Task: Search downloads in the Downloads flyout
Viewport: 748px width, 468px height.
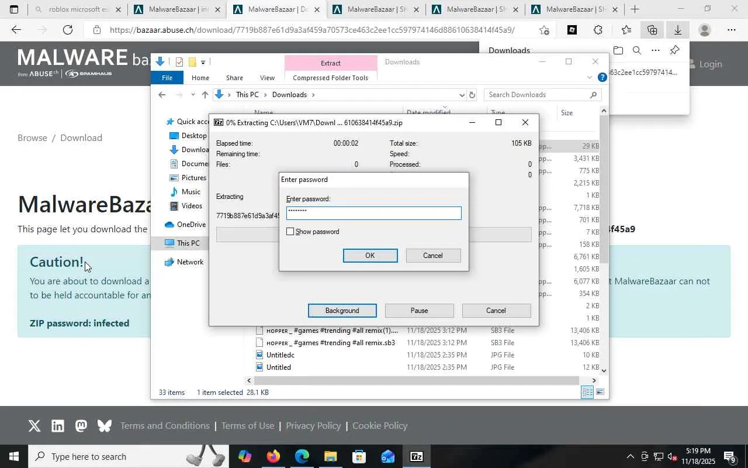Action: 637,50
